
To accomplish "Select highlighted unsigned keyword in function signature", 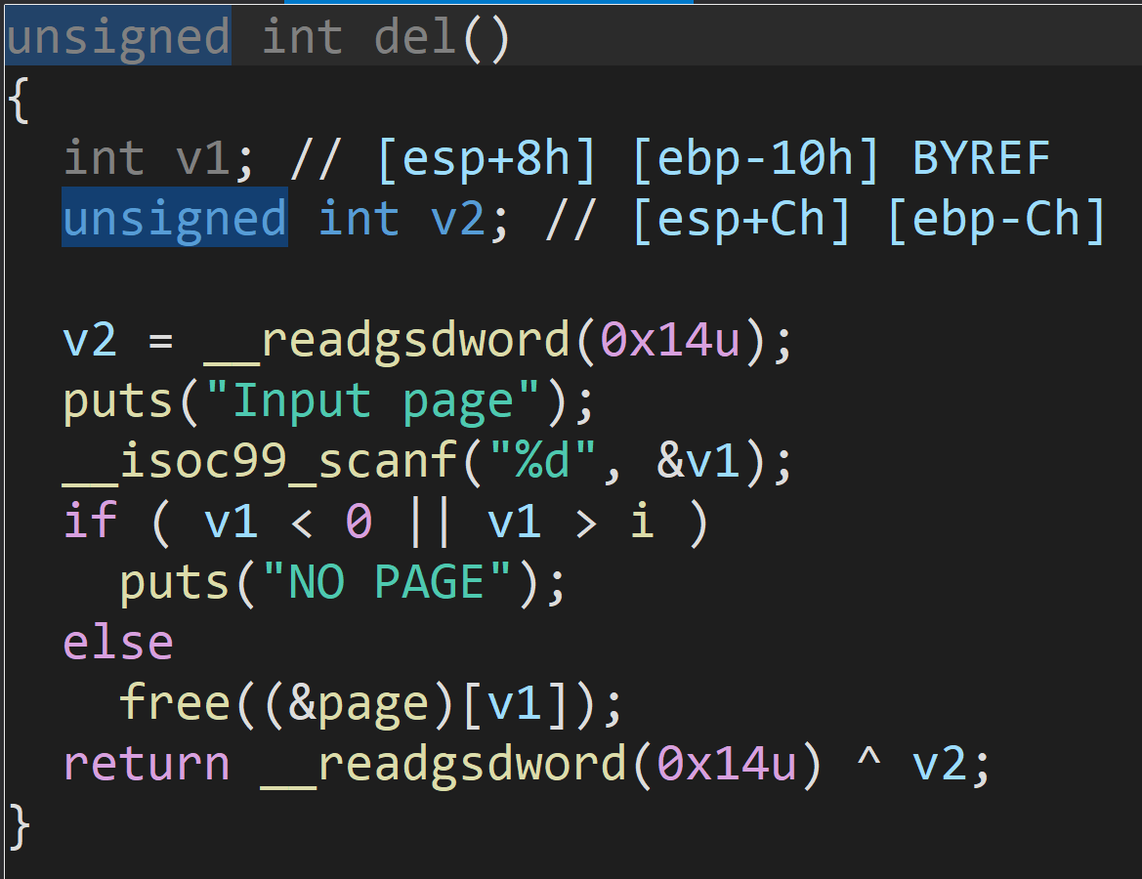I will [x=117, y=38].
